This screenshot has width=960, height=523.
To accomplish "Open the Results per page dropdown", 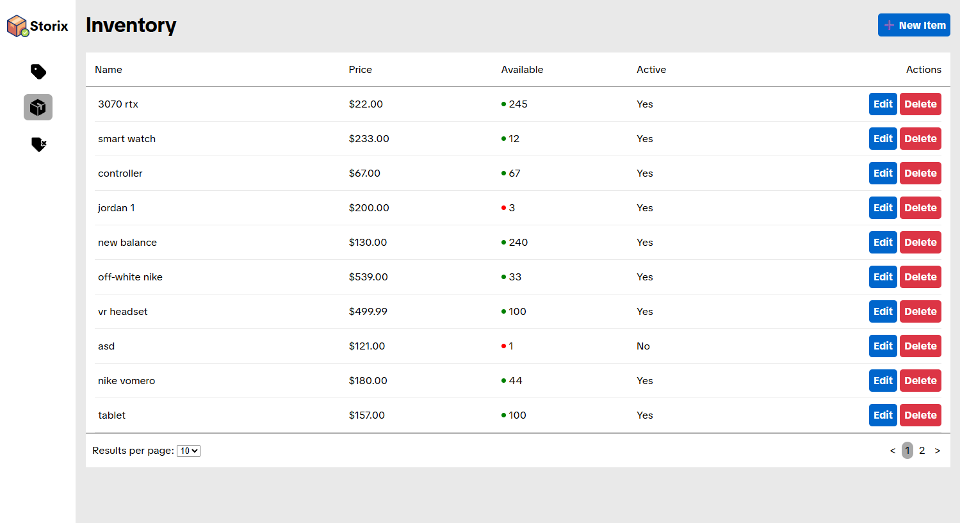I will tap(188, 451).
